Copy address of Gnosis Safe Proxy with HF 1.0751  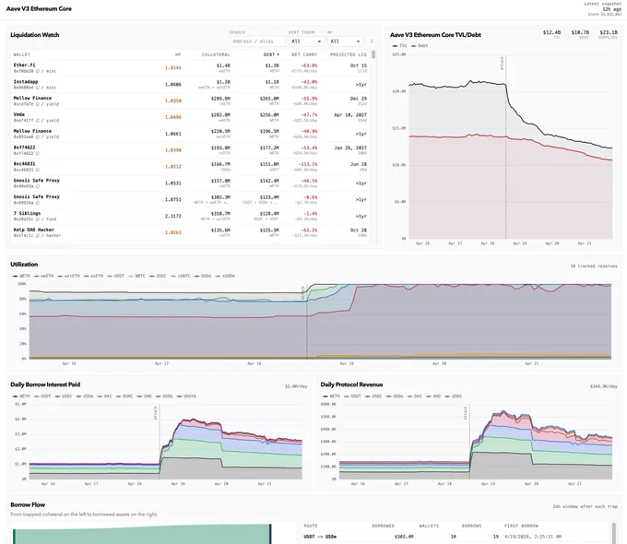click(38, 203)
